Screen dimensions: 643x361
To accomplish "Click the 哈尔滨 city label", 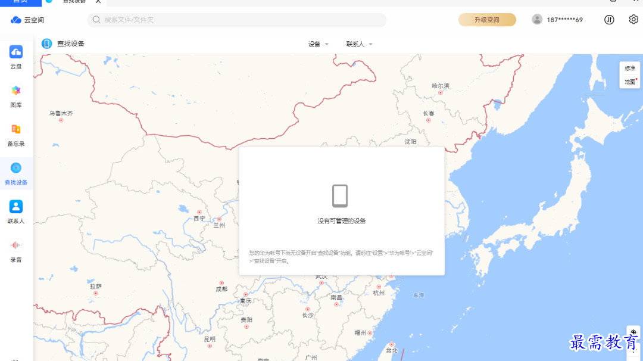I will click(441, 86).
